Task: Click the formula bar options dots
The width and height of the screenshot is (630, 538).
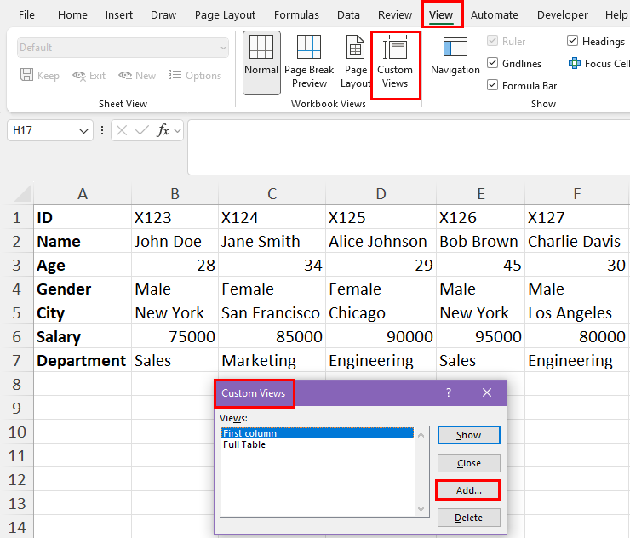Action: point(102,130)
